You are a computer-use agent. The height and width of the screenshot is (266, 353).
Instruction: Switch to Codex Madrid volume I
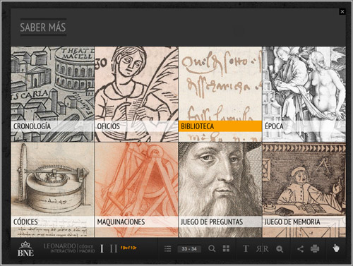[102, 248]
